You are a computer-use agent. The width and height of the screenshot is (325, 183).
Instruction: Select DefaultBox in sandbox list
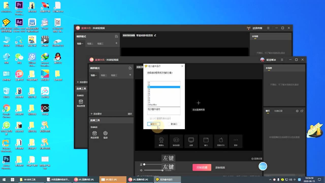coord(164,105)
